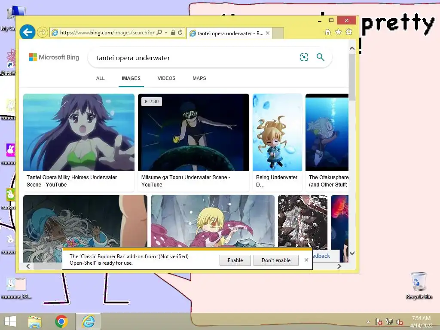
Task: Open the clock showing 7:54 AM
Action: (x=421, y=322)
